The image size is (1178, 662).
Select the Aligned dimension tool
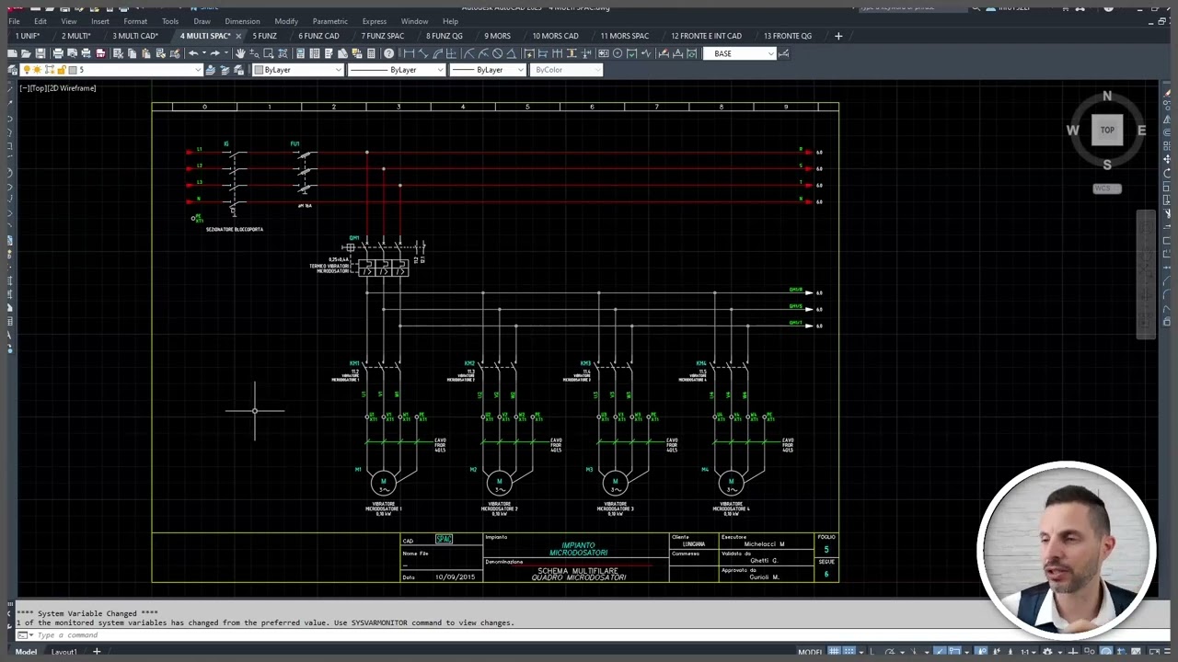click(423, 53)
